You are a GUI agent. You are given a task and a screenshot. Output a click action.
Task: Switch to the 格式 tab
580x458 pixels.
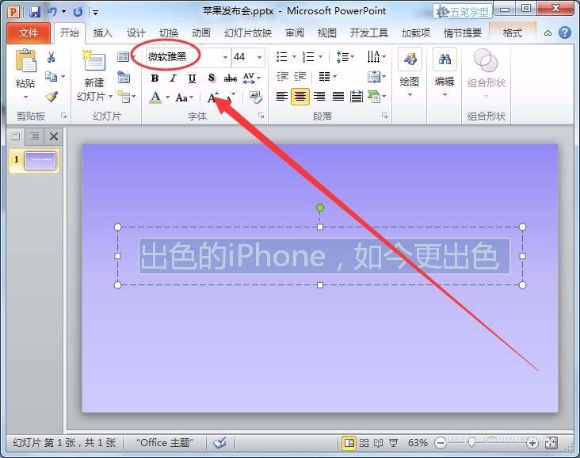(513, 33)
